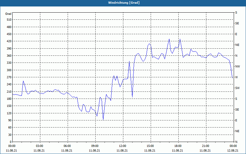This screenshot has height=154, width=246.
Task: Click the 300 degree axis label
Action: coord(9,70)
